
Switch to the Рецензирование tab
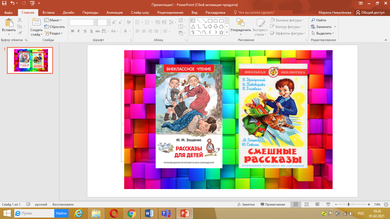pos(170,13)
